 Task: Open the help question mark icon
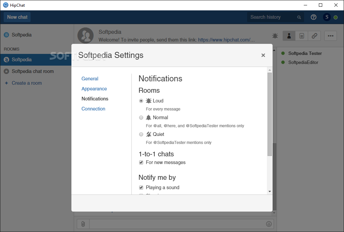tap(313, 17)
